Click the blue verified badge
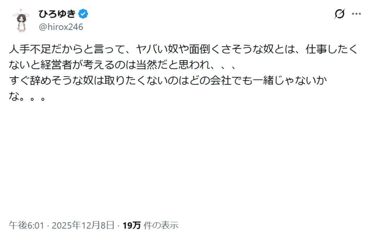Viewport: 371px width, 243px height. tap(83, 14)
